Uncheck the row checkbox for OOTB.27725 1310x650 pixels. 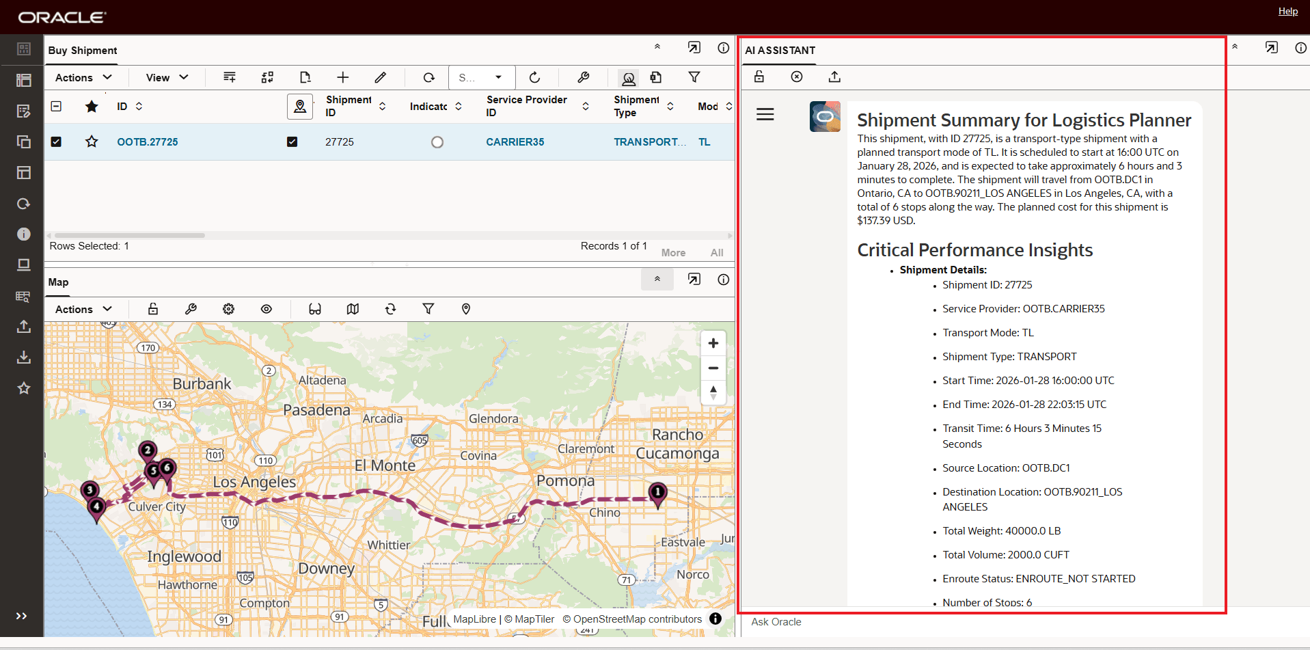pos(56,141)
